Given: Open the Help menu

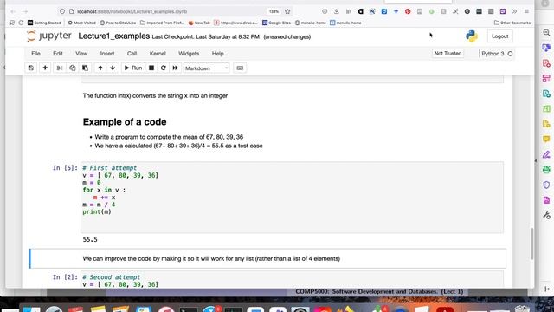Looking at the screenshot, I should click(x=217, y=54).
